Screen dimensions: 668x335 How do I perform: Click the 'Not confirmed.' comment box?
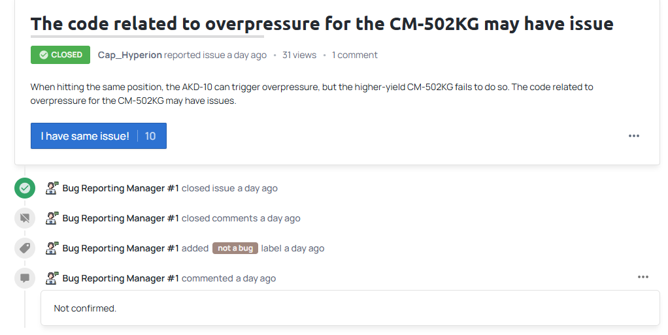[350, 308]
